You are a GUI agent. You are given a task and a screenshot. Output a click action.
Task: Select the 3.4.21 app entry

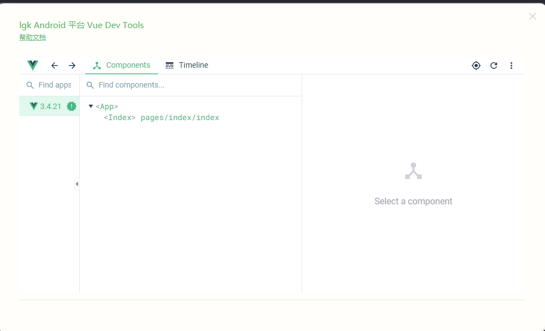coord(50,106)
